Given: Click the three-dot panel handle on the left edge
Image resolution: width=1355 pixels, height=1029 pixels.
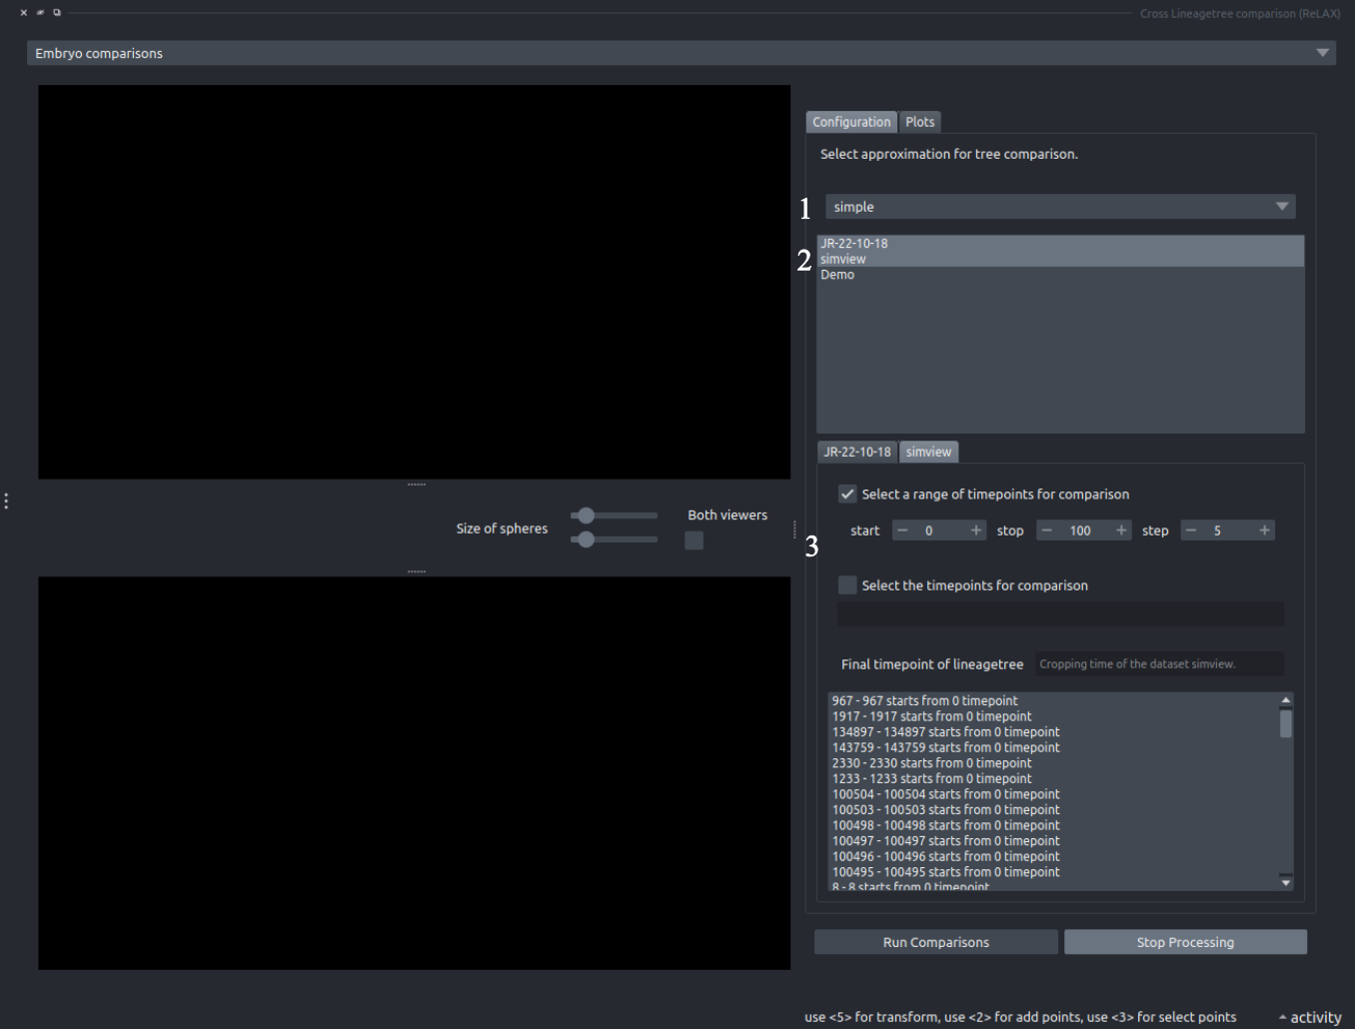Looking at the screenshot, I should click(6, 501).
